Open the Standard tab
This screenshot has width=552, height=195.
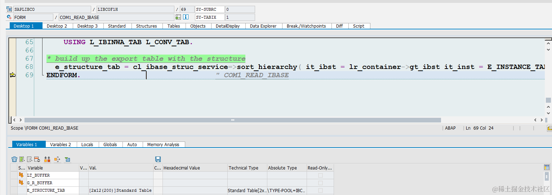pyautogui.click(x=117, y=26)
